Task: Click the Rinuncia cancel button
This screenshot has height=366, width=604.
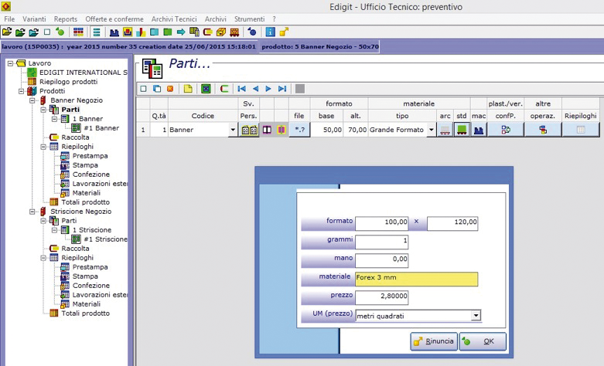Action: [433, 341]
